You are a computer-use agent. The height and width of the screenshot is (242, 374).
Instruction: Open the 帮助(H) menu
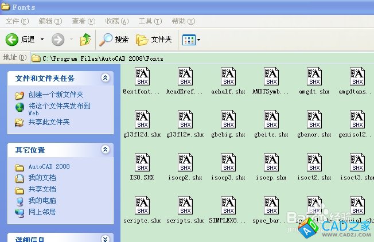pyautogui.click(x=184, y=21)
